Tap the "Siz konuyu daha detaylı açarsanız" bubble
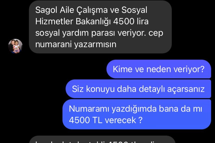 click(138, 89)
